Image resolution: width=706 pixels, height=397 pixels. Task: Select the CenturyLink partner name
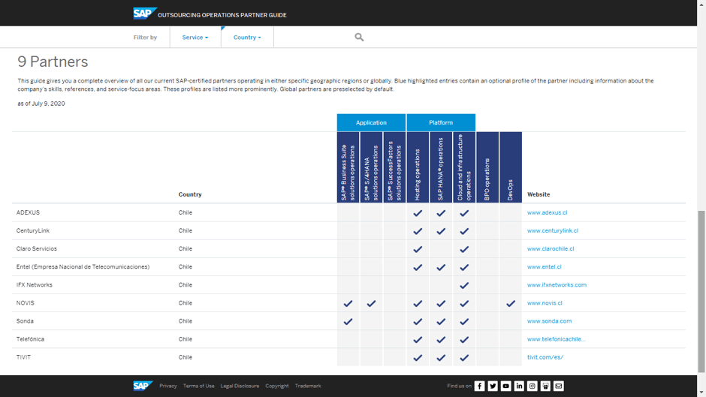[x=33, y=230]
